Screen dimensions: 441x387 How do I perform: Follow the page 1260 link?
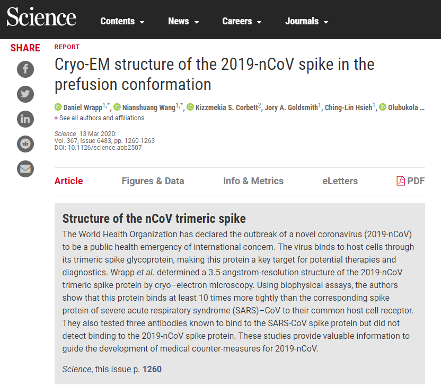click(x=152, y=369)
